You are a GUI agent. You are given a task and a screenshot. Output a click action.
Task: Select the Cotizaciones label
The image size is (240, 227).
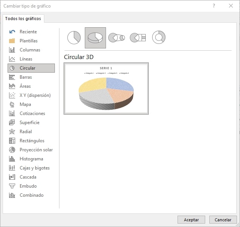click(33, 113)
